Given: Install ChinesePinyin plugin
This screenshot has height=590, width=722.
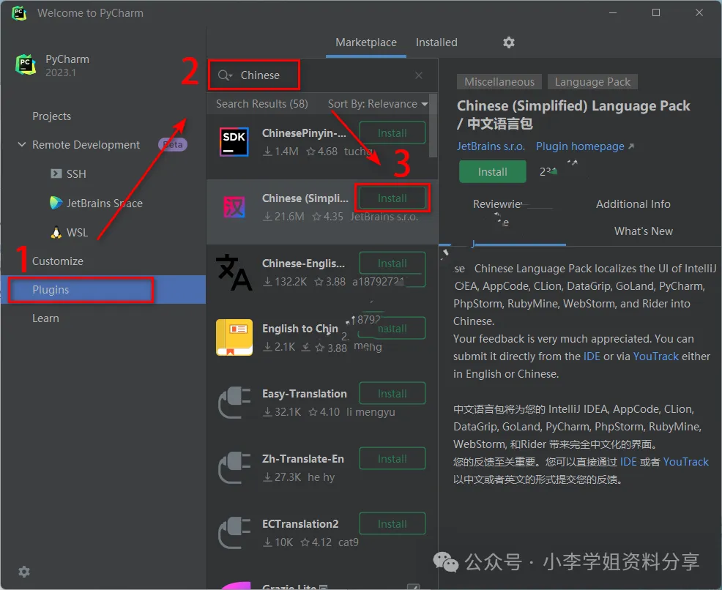Looking at the screenshot, I should click(x=392, y=133).
